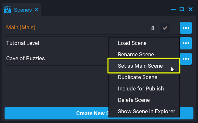198x123 pixels.
Task: Switch to the Scenes tab label
Action: [x=23, y=10]
